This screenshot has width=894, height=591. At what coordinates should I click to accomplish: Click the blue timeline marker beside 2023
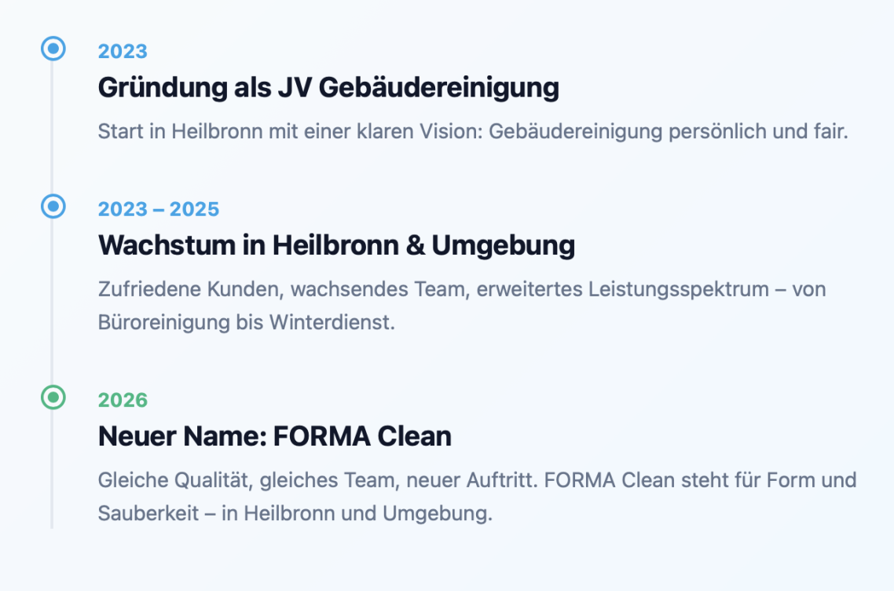tap(53, 49)
